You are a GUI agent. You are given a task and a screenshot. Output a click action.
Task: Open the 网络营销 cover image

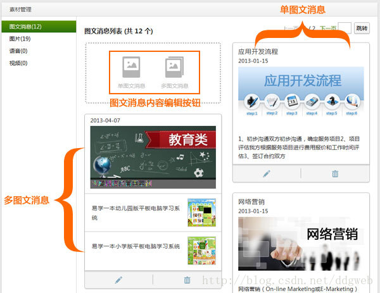point(301,244)
